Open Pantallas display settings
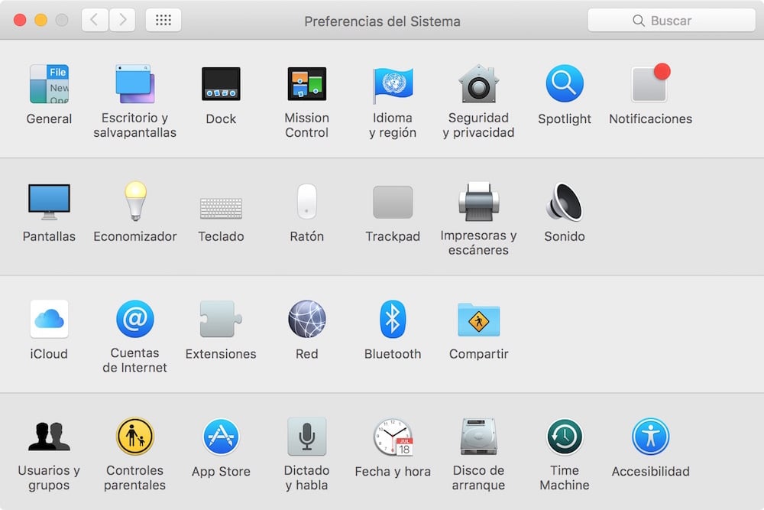Screen dimensions: 764x510 [49, 202]
